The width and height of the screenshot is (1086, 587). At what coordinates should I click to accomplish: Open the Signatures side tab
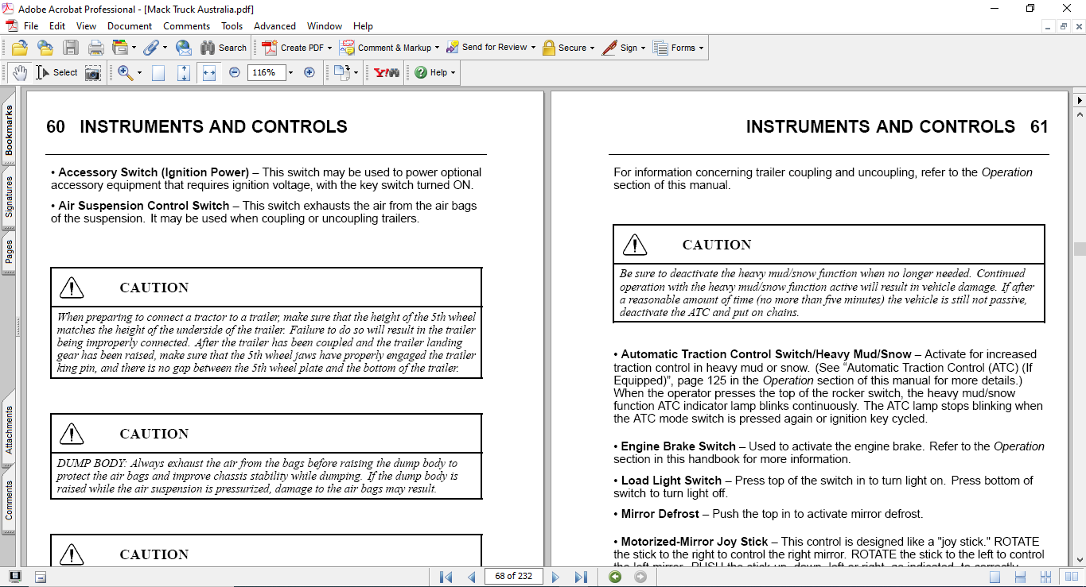coord(9,198)
